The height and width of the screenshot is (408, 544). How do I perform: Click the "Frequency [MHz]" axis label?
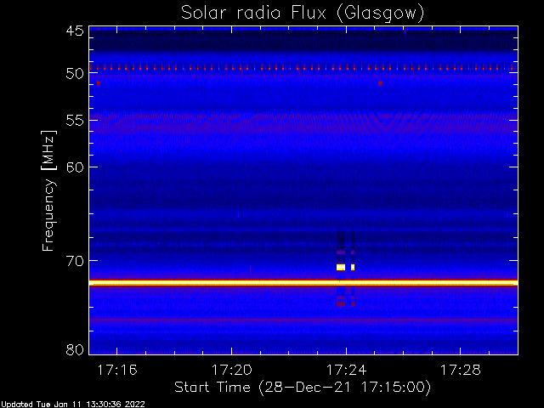48,190
